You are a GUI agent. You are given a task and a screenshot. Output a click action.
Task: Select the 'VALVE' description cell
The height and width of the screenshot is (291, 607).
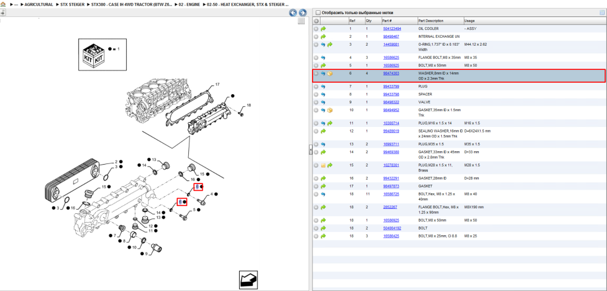point(423,102)
